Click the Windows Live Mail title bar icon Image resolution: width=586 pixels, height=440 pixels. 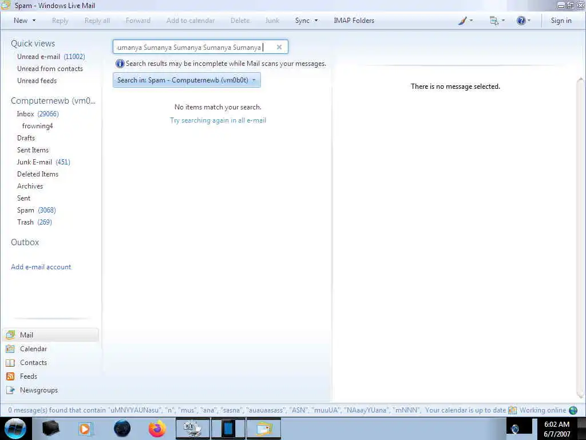[5, 5]
